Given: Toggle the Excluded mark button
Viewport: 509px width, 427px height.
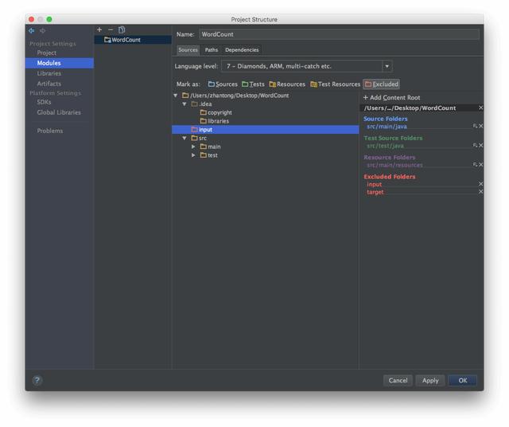Looking at the screenshot, I should click(x=382, y=84).
